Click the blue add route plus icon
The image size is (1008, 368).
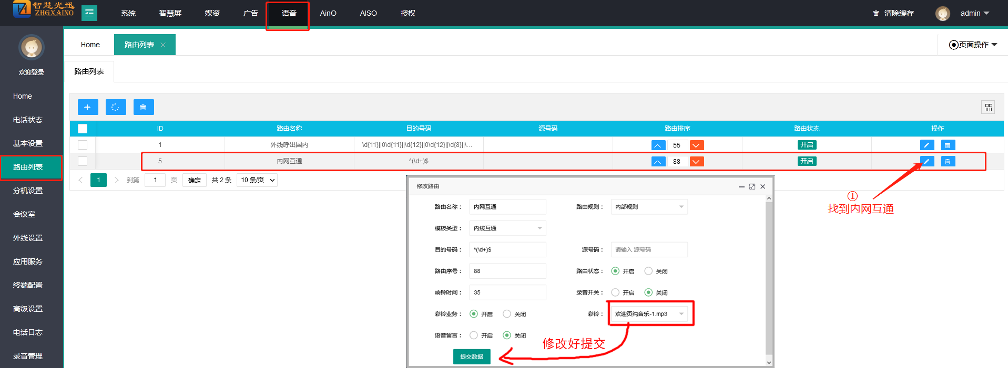click(88, 107)
